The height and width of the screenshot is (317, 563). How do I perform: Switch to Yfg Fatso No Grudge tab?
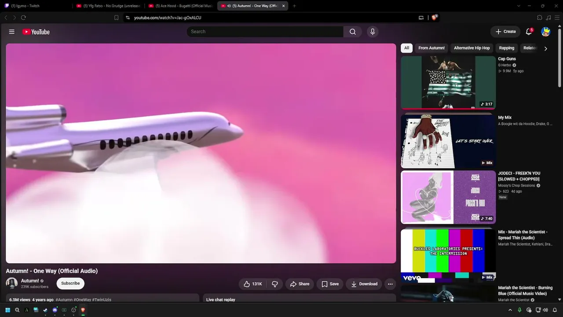[109, 6]
